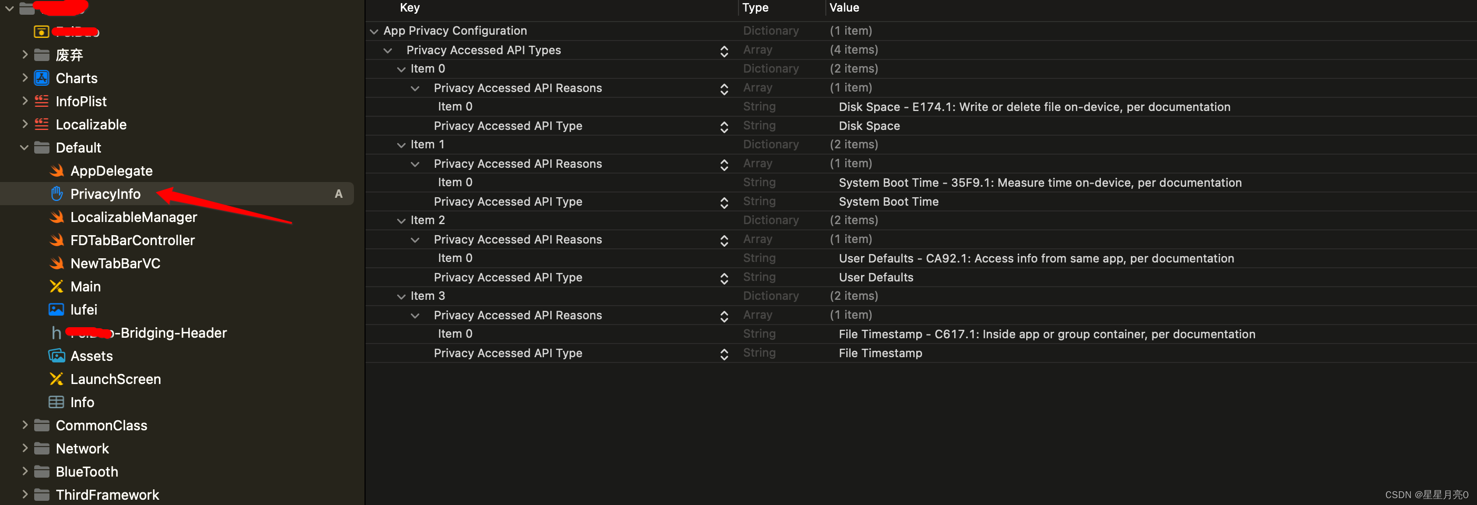This screenshot has width=1477, height=505.
Task: Click the LocalizableManager Swift icon
Action: pos(56,217)
